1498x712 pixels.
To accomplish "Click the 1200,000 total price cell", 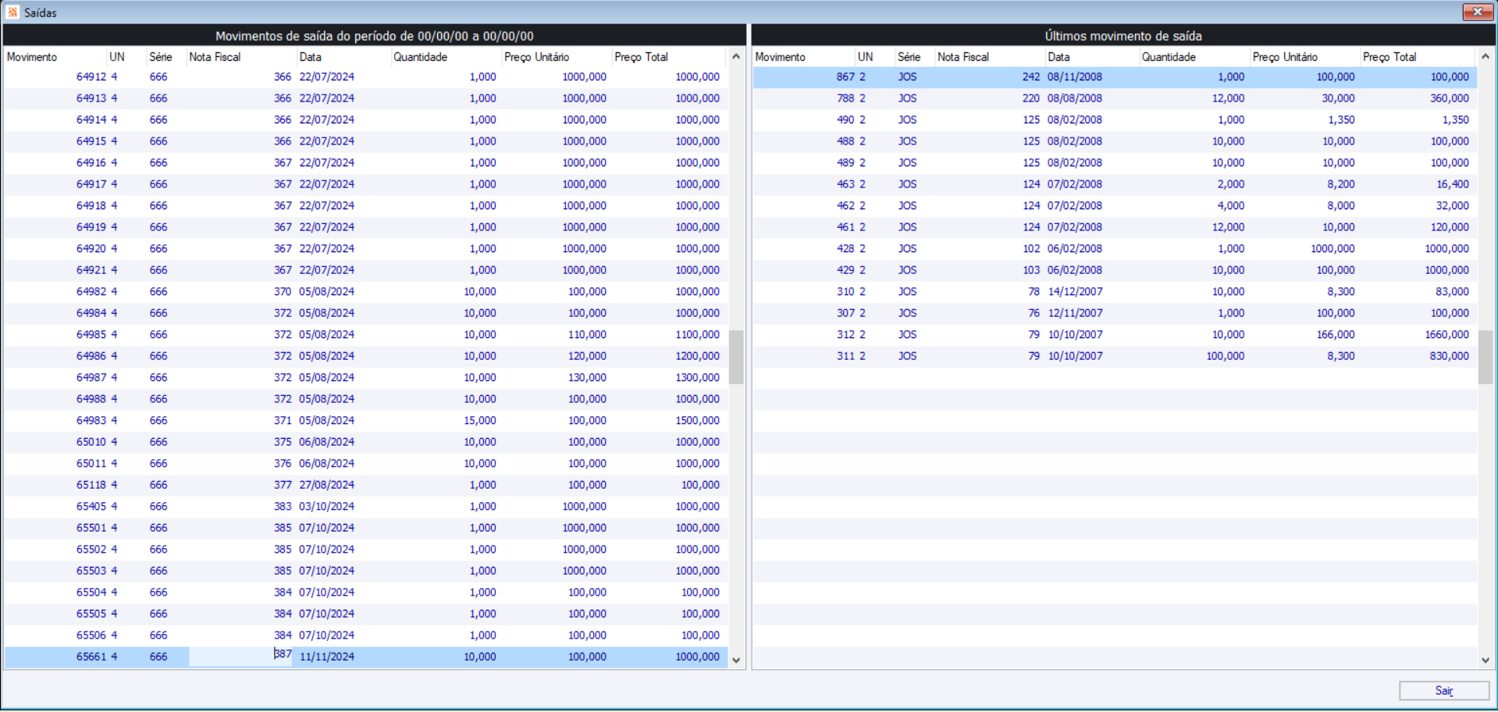I will point(697,356).
